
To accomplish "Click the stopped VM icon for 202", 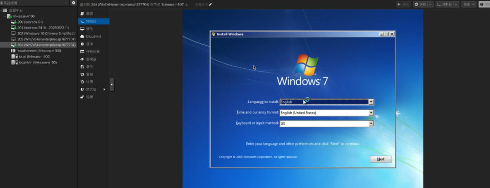I will [x=13, y=34].
